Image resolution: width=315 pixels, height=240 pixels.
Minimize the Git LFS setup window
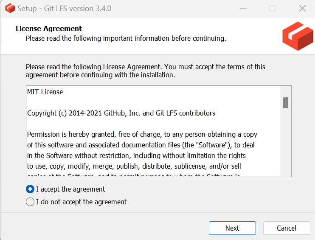[x=243, y=8]
